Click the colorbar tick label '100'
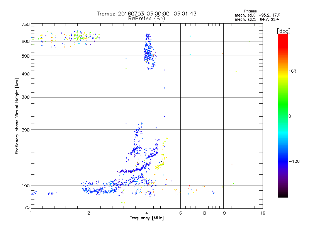The image size is (309, 232). click(292, 71)
